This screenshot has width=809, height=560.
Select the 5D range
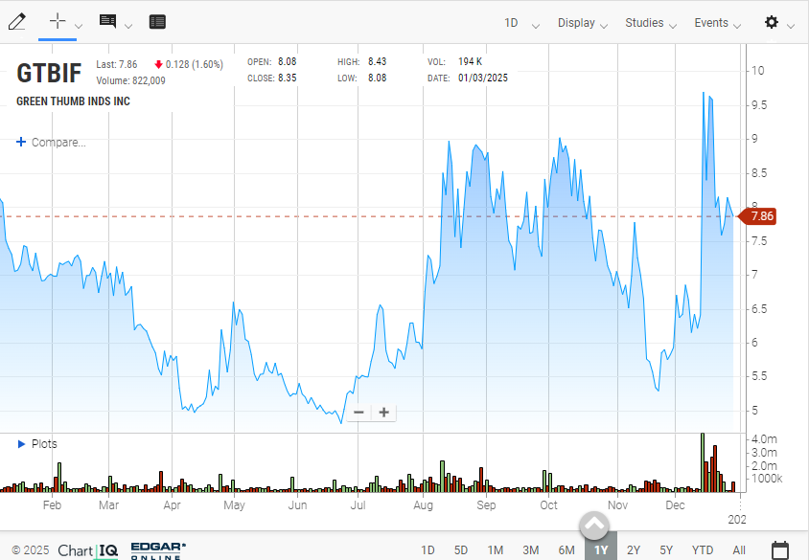click(x=461, y=550)
